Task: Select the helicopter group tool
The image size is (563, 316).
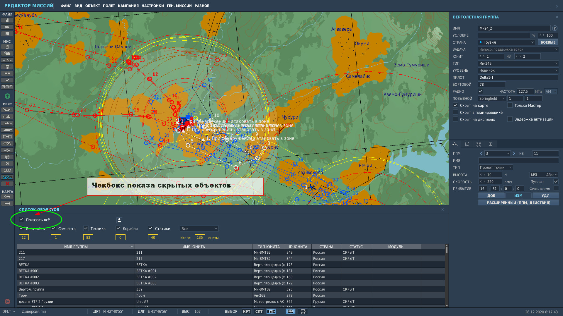Action: (7, 116)
